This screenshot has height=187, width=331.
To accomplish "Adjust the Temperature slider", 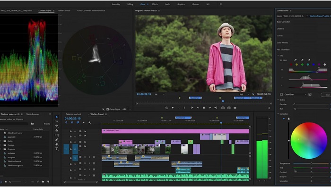I will [311, 163].
